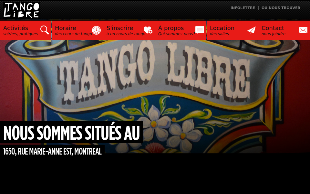
Task: Click the envelope icon next to Contact
Action: point(303,30)
